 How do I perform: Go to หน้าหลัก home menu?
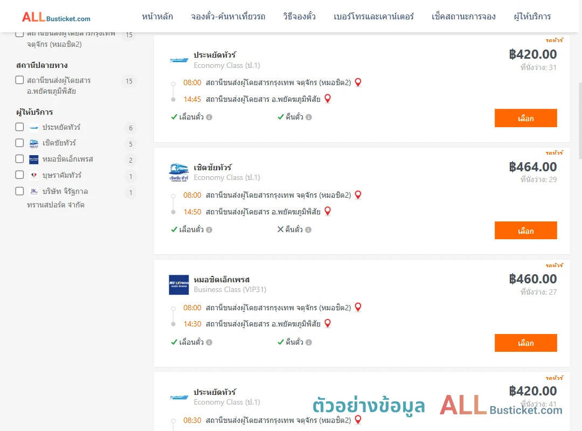coord(157,17)
